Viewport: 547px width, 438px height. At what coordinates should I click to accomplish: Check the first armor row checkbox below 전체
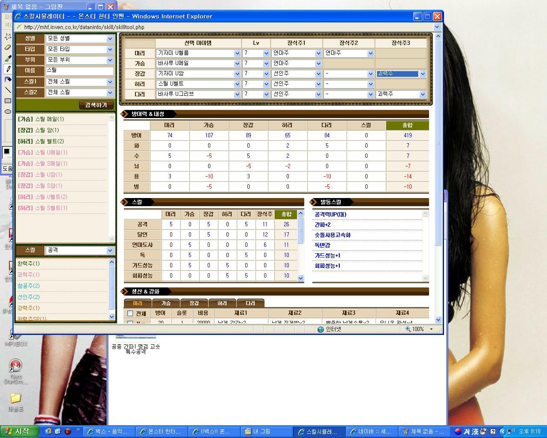130,322
